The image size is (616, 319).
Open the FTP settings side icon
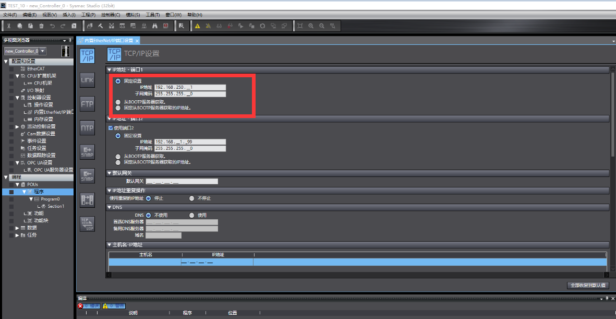click(87, 104)
